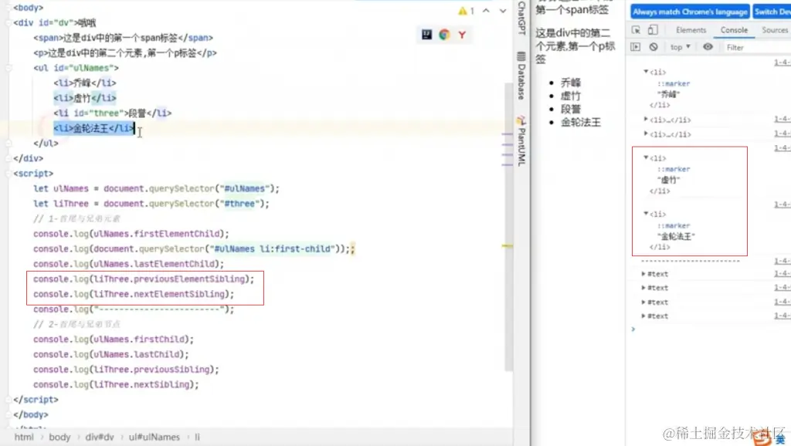
Task: Click the querySelector li:first-child log line
Action: pyautogui.click(x=194, y=249)
